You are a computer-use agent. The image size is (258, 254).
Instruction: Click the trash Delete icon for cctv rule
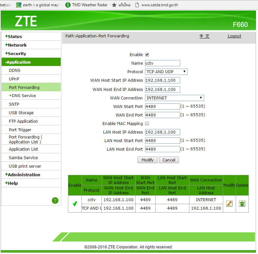click(x=242, y=204)
